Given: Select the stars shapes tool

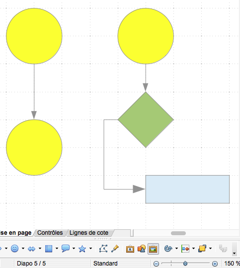Looking at the screenshot, I should [x=82, y=249].
